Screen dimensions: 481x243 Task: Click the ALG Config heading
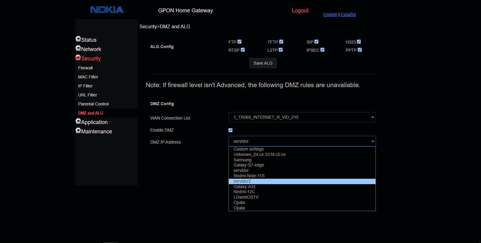pyautogui.click(x=162, y=47)
